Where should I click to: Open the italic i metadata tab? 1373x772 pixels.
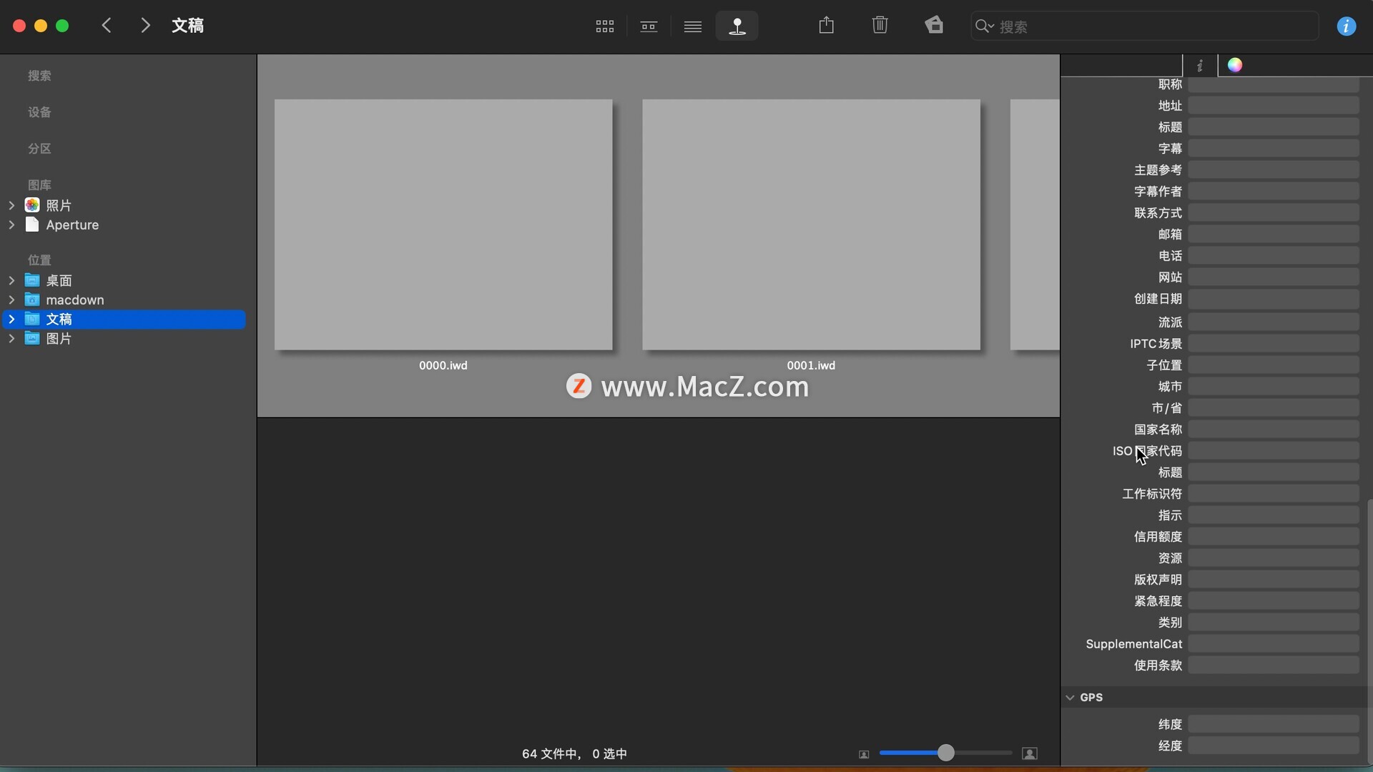click(x=1200, y=65)
